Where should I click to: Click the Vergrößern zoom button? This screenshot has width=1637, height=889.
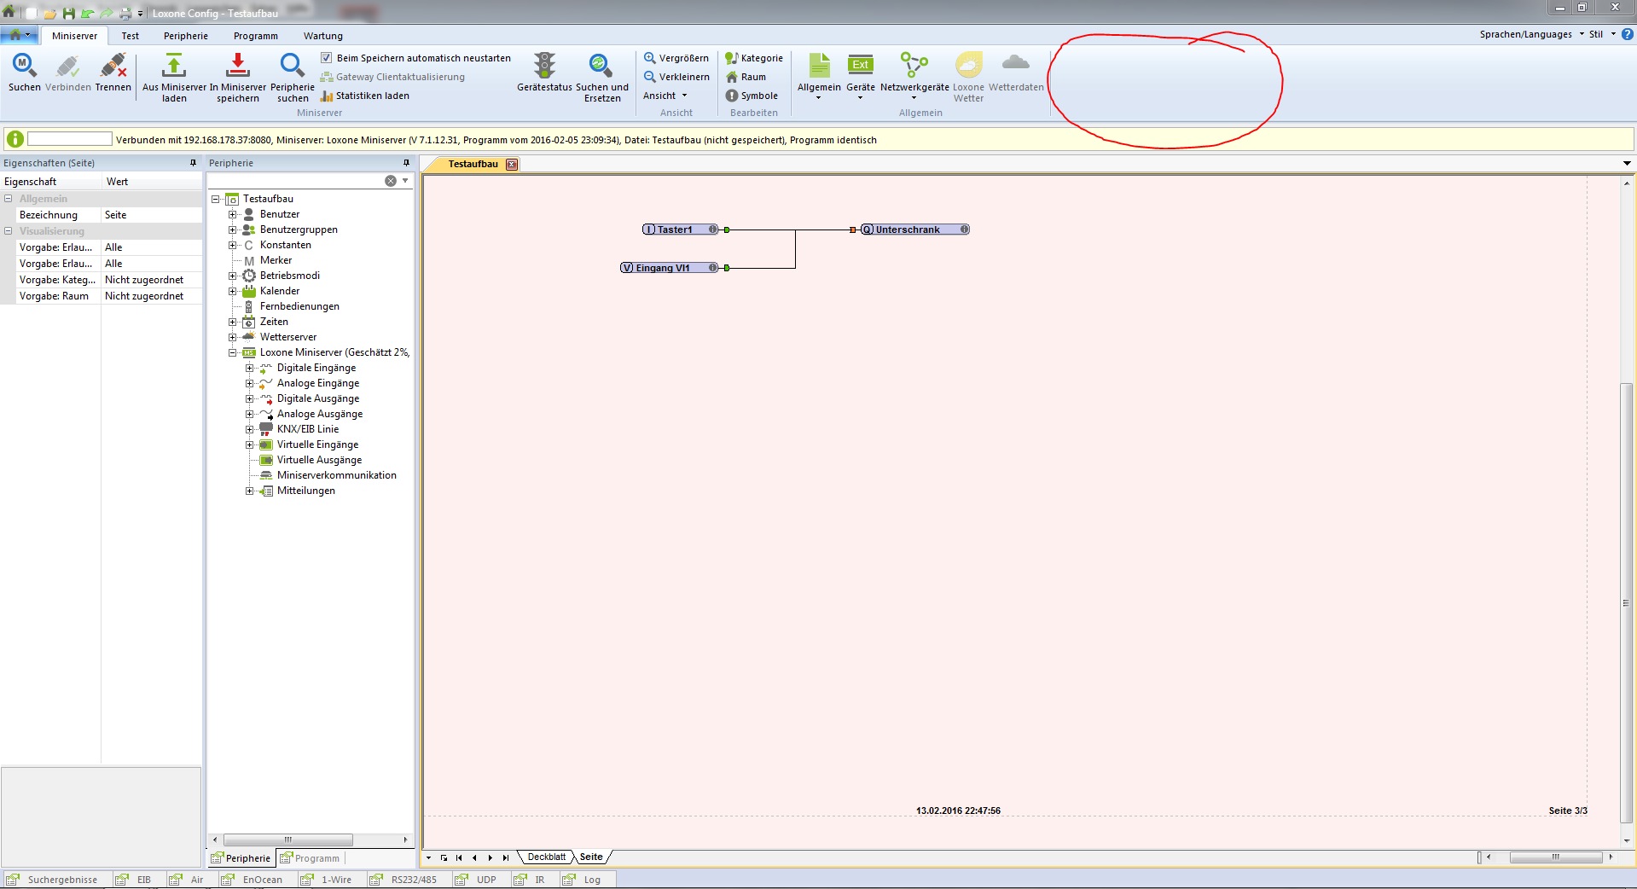(676, 58)
